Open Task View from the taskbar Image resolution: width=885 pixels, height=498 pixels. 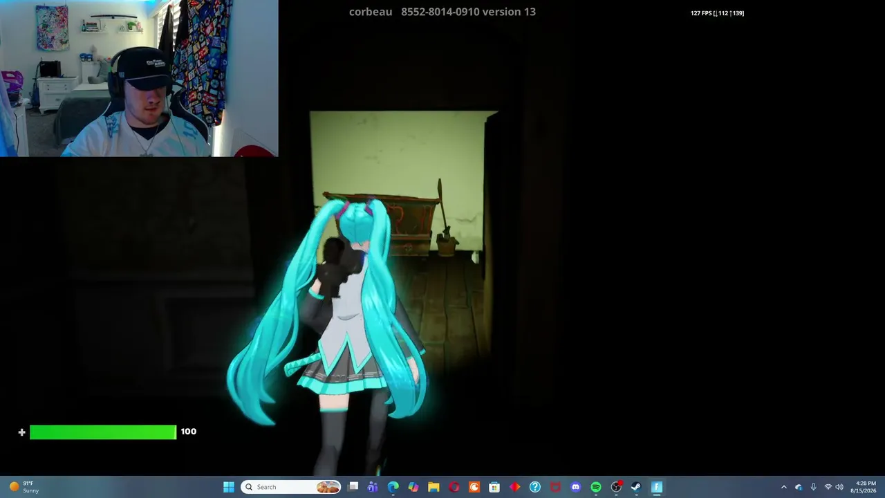pyautogui.click(x=353, y=487)
